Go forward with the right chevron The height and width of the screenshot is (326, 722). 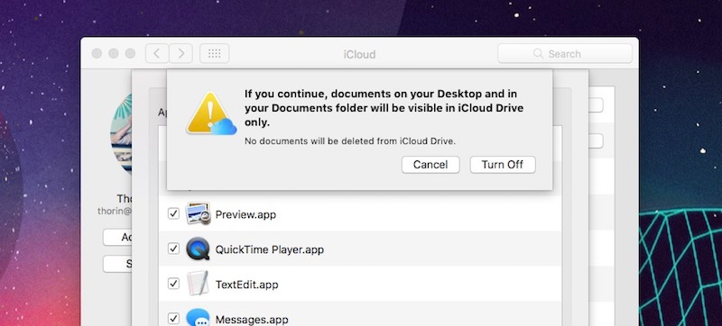181,54
